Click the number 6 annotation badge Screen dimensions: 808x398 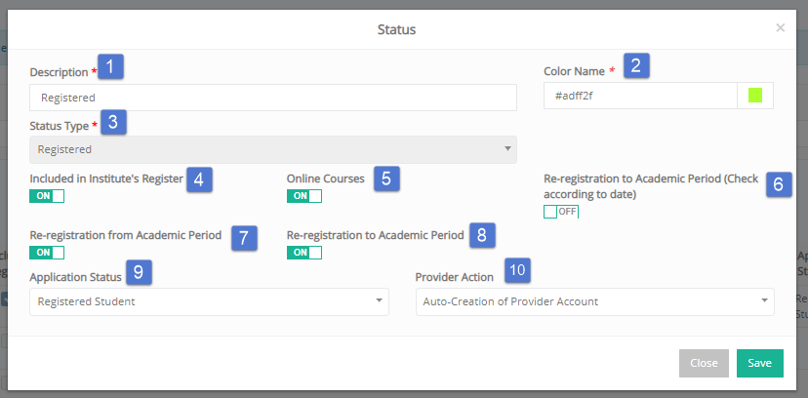point(779,184)
